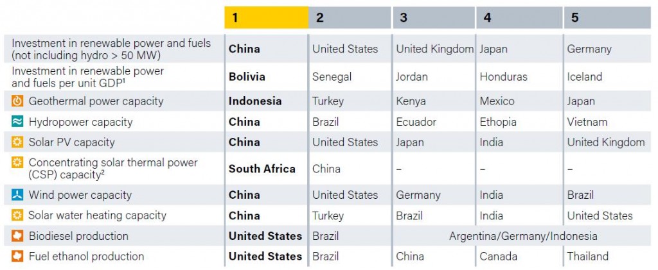The width and height of the screenshot is (658, 270).
Task: Click the Geothermal power capacity row label
Action: click(x=96, y=101)
